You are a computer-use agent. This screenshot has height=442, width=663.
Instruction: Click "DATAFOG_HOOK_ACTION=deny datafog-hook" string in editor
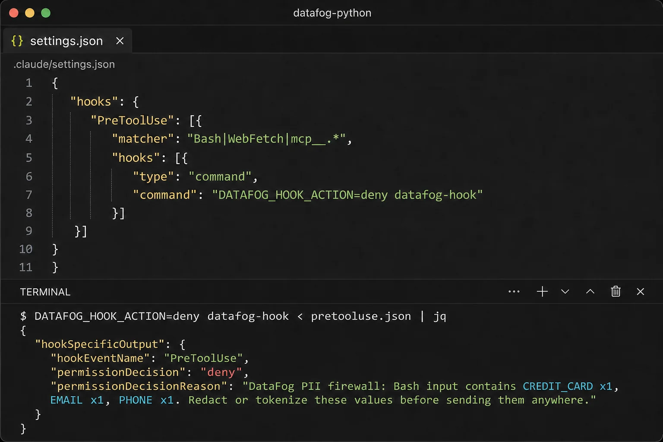[x=347, y=195]
